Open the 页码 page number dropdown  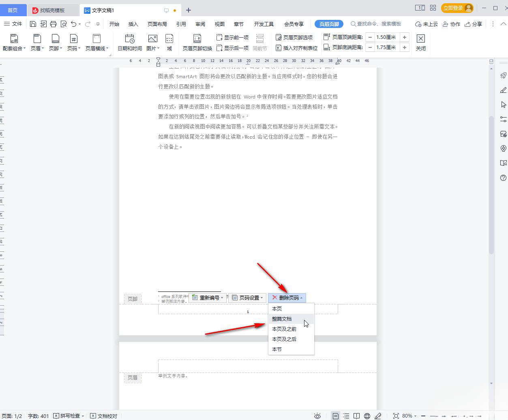coord(74,43)
